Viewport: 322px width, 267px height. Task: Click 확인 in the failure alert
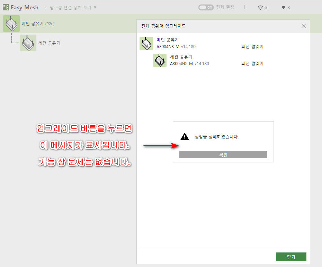pos(223,155)
